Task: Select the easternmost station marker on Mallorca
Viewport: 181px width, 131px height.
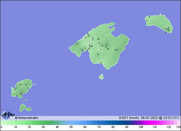Action: point(116,50)
